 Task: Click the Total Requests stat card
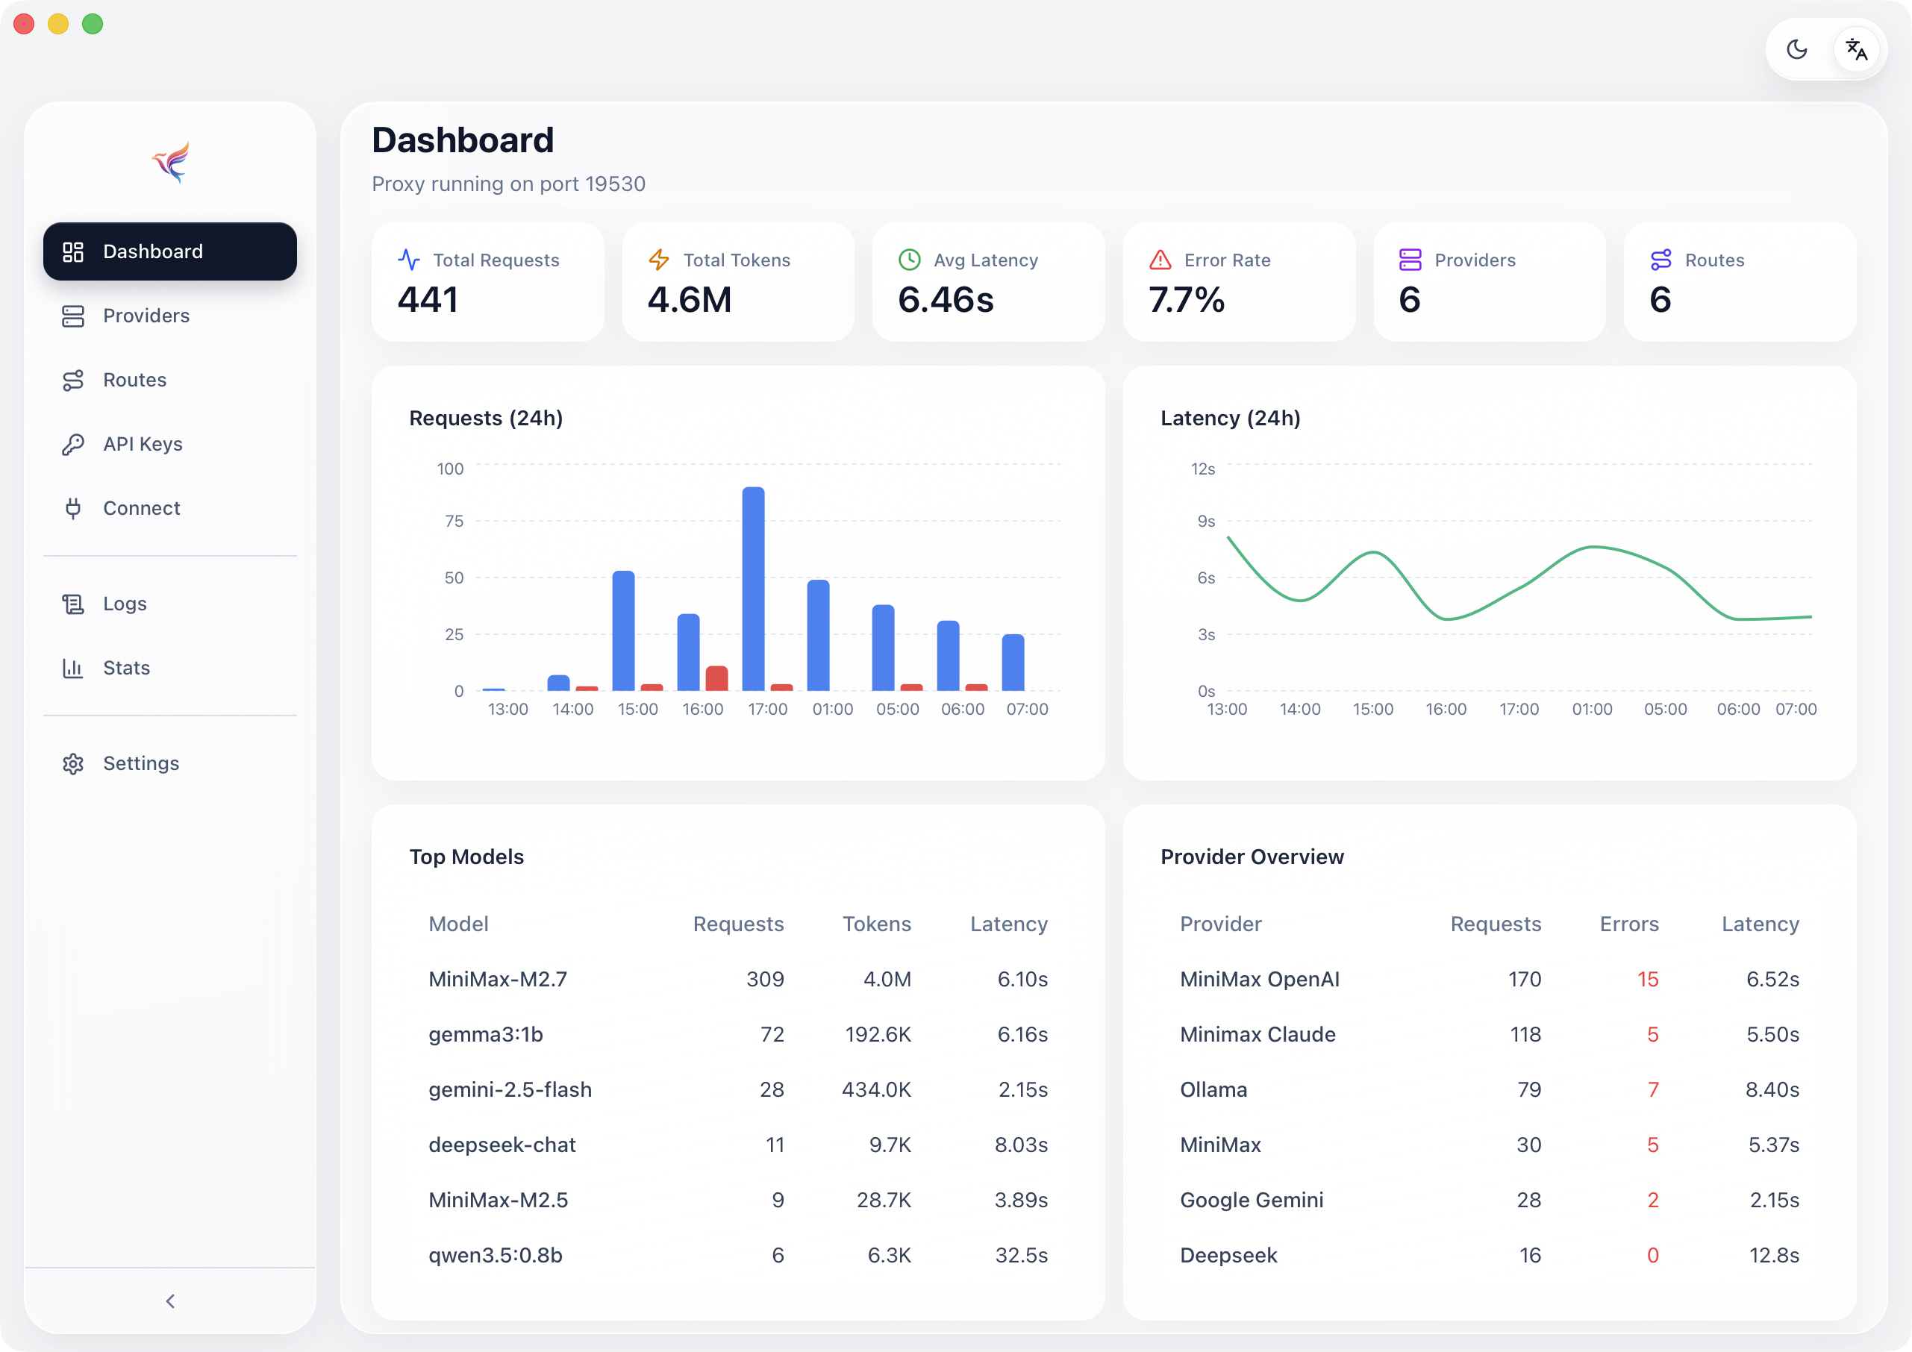point(488,281)
